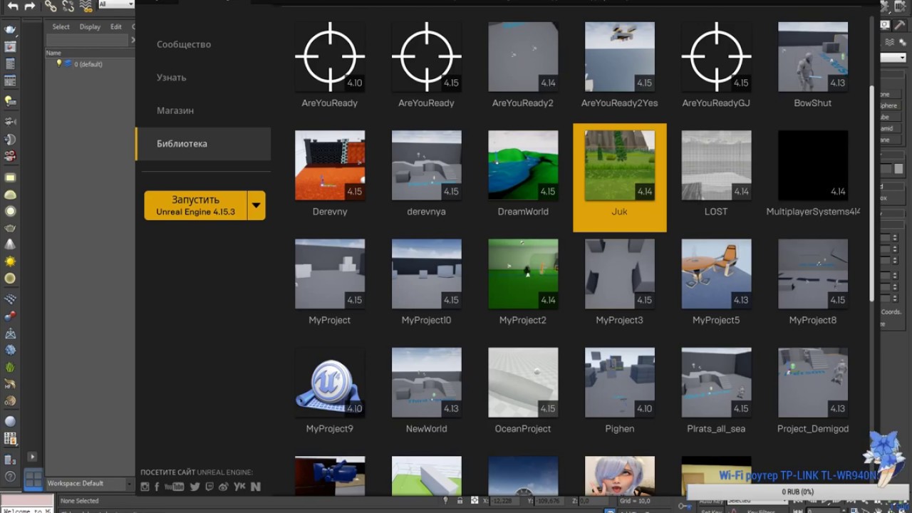The height and width of the screenshot is (513, 912).
Task: Select the highlighted Juk project thumbnail
Action: [620, 165]
